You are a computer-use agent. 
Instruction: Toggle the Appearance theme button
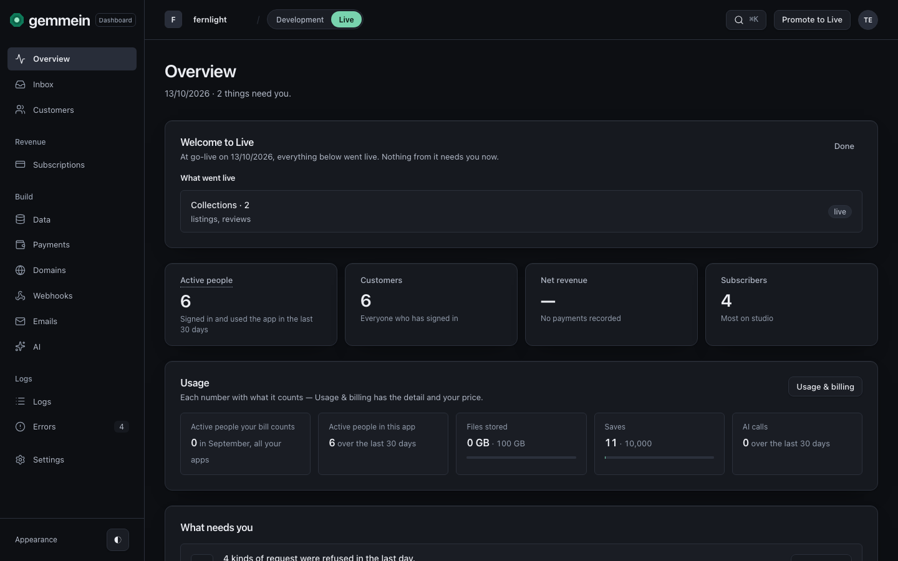[x=118, y=540]
